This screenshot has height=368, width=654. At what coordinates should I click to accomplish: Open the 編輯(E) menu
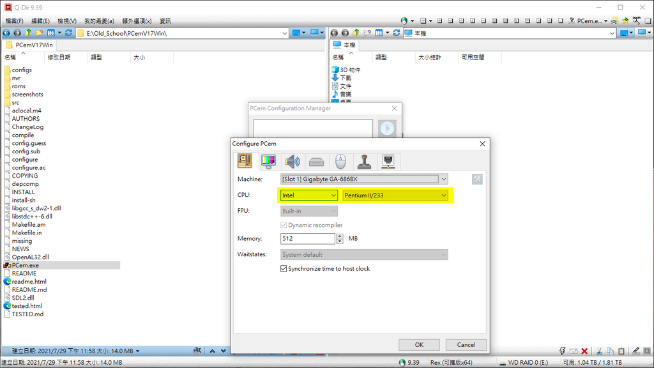click(40, 21)
